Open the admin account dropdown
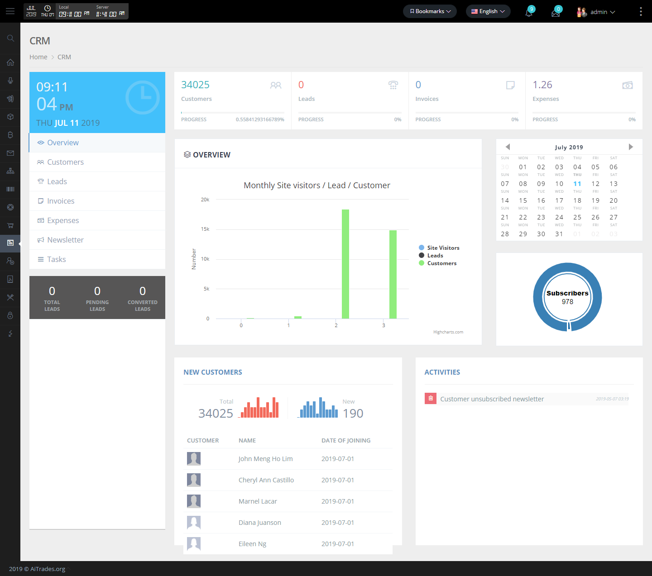The image size is (652, 576). (x=597, y=11)
